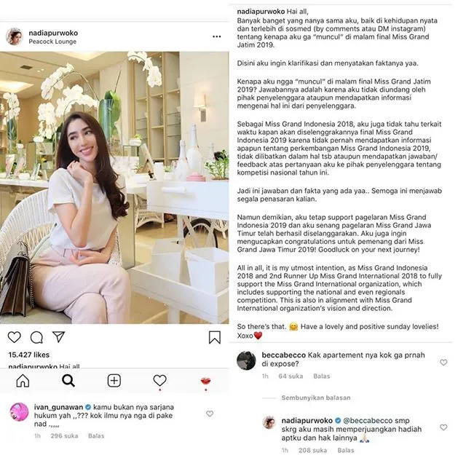Reply to beccabecco's comment via Balas
The width and height of the screenshot is (466, 466).
click(x=322, y=376)
